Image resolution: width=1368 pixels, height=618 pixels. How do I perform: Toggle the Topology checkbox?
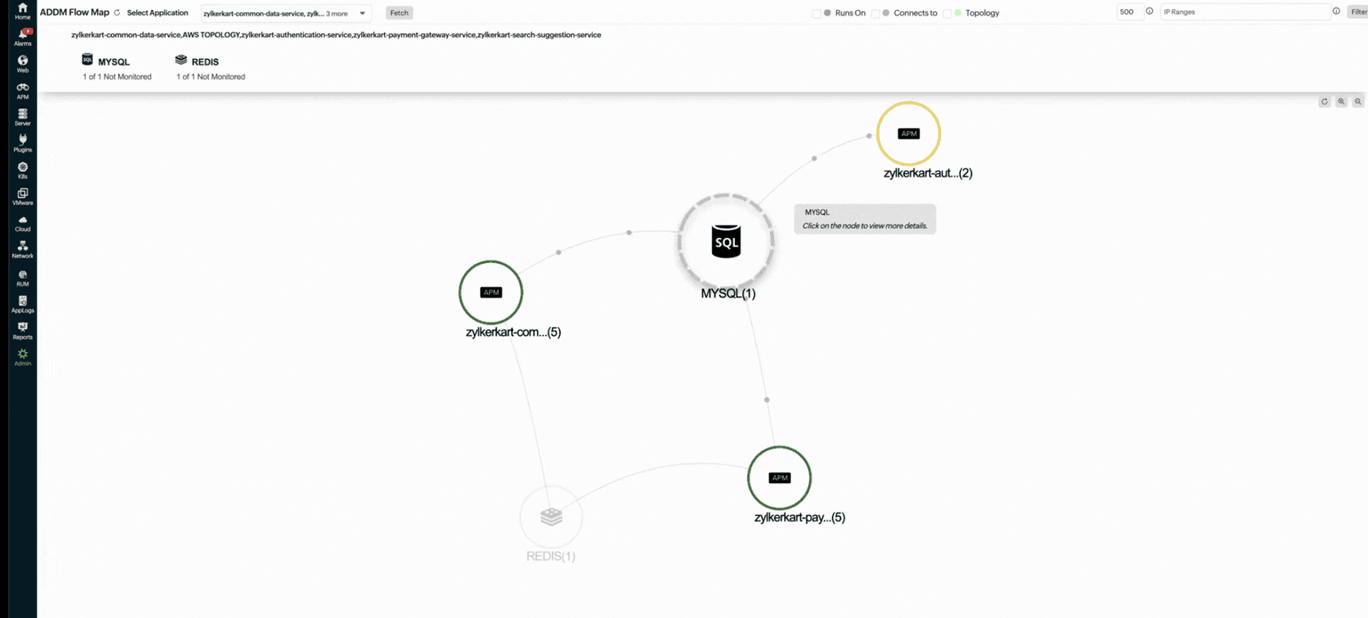947,14
